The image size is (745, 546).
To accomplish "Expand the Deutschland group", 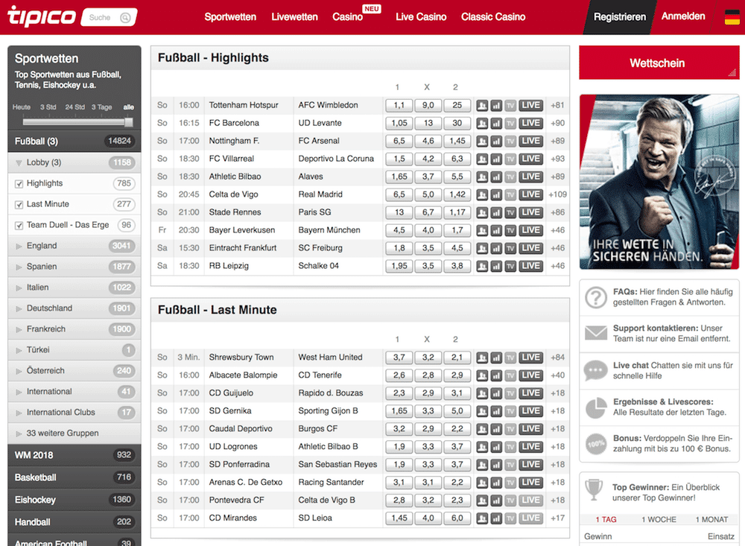I will pos(74,308).
